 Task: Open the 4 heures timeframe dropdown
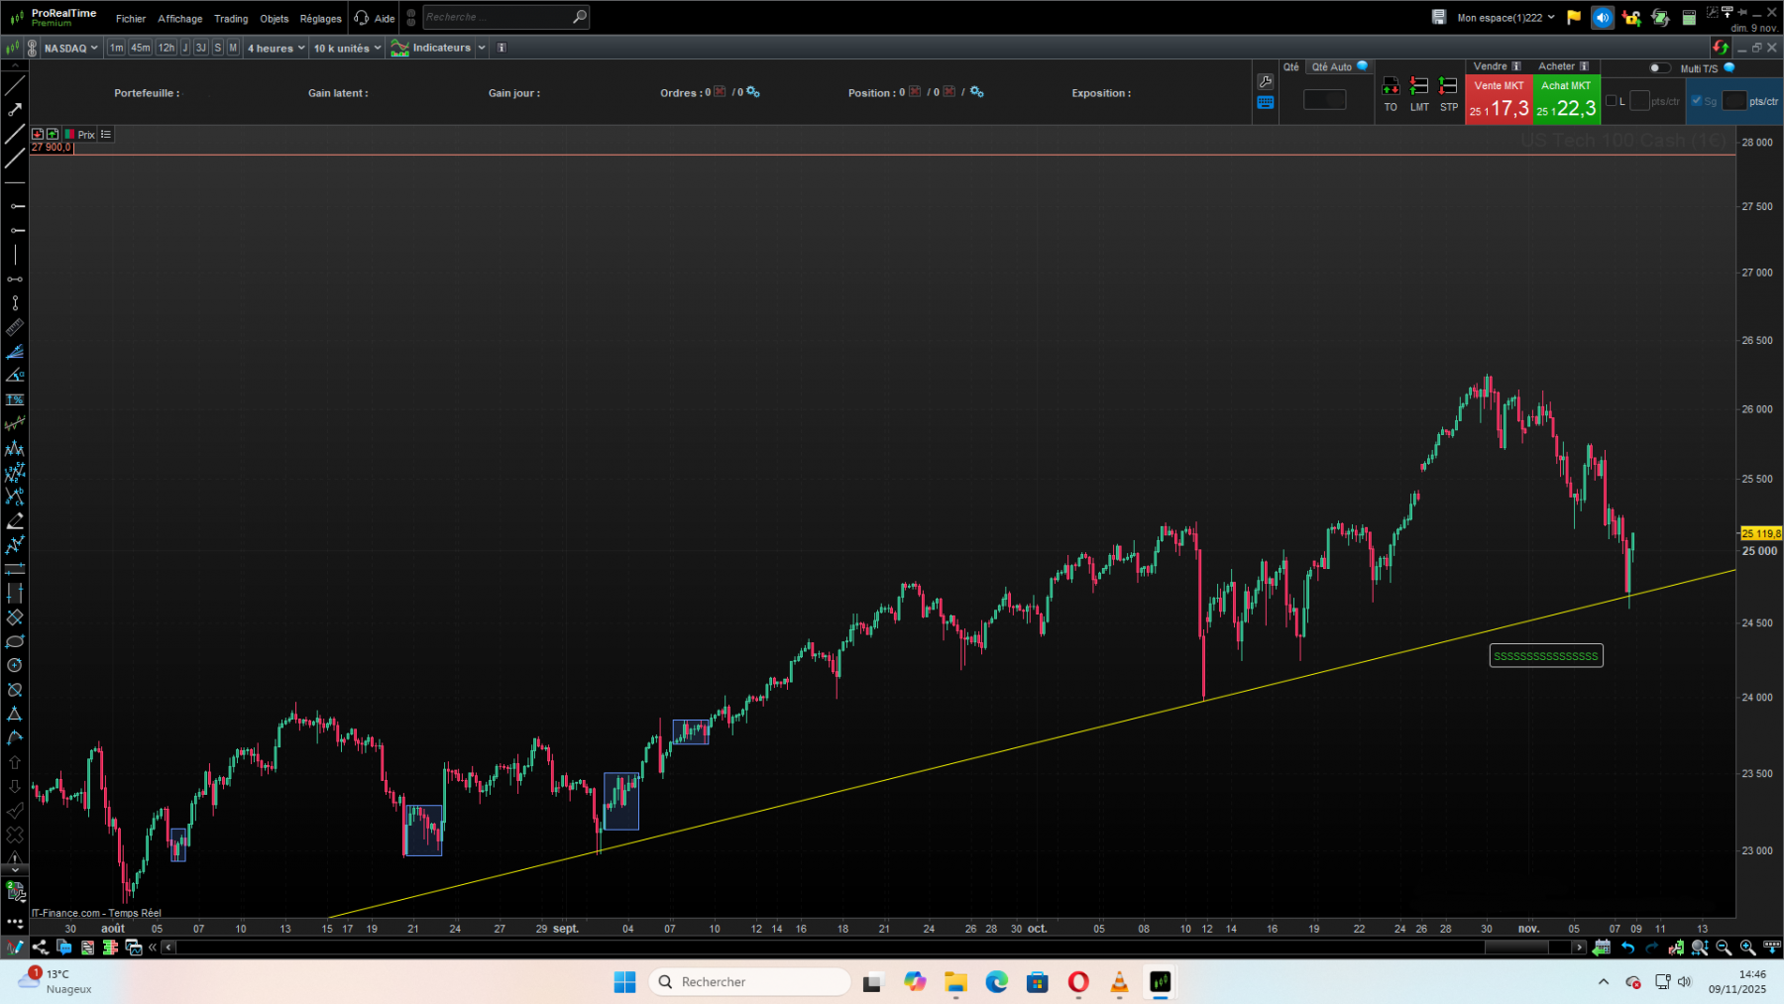[276, 48]
